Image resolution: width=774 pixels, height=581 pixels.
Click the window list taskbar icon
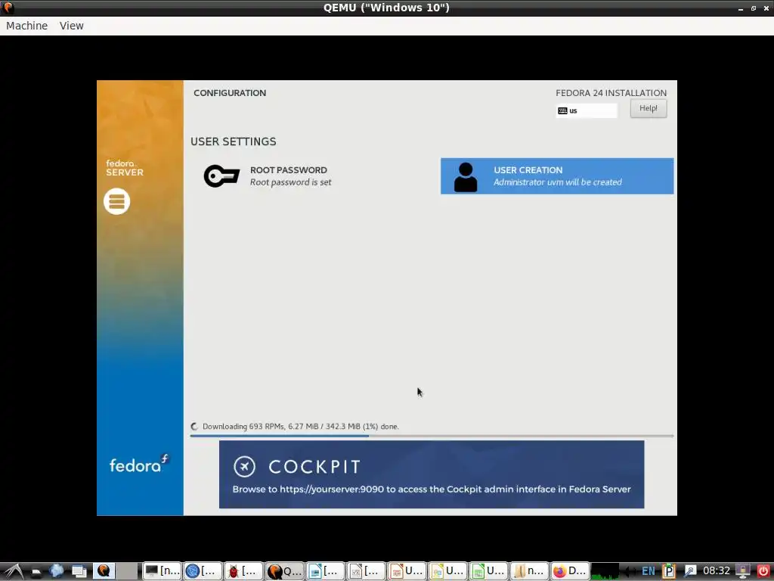[79, 572]
